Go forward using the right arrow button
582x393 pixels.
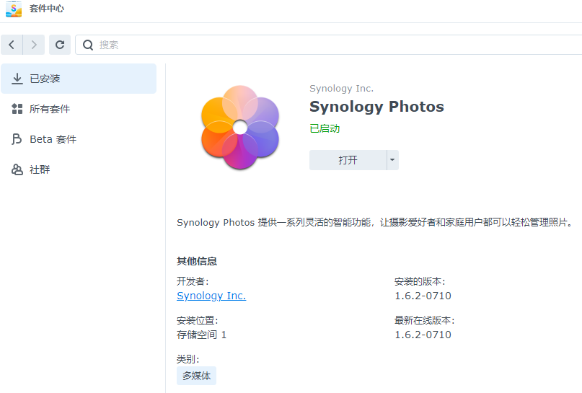click(34, 45)
